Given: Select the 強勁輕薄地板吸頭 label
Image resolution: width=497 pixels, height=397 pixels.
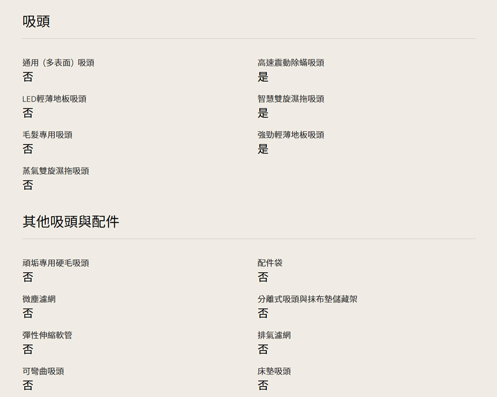Looking at the screenshot, I should pos(291,135).
